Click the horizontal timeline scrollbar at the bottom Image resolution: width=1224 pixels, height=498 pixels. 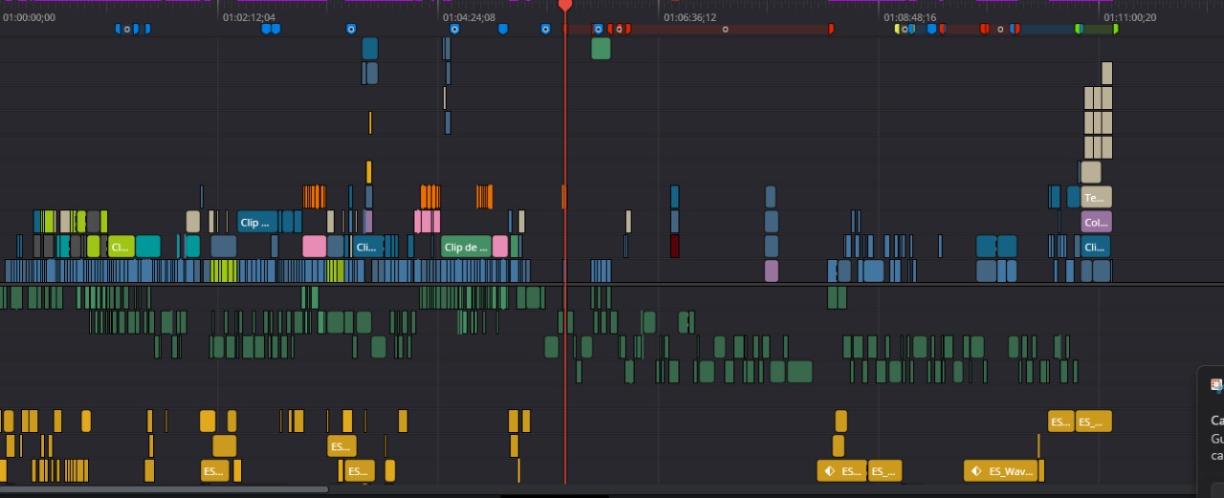pyautogui.click(x=164, y=489)
